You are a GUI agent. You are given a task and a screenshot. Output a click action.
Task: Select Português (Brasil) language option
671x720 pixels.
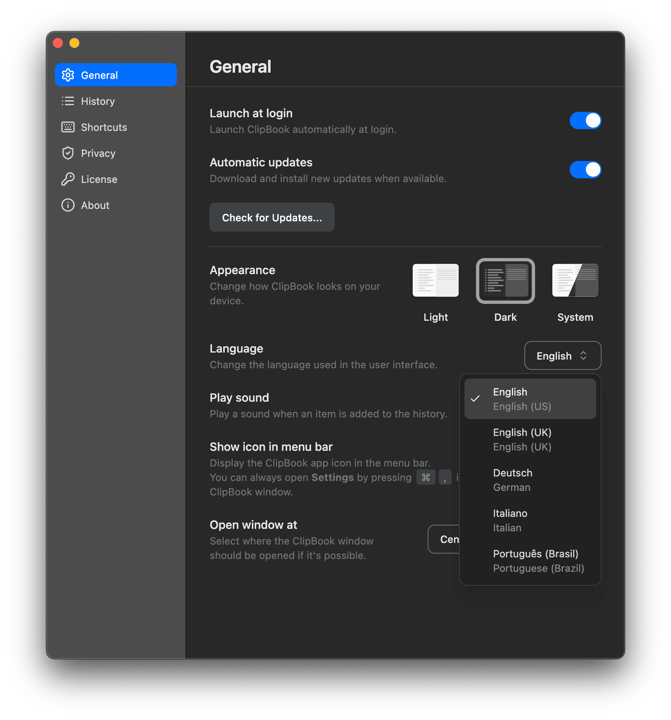[530, 561]
